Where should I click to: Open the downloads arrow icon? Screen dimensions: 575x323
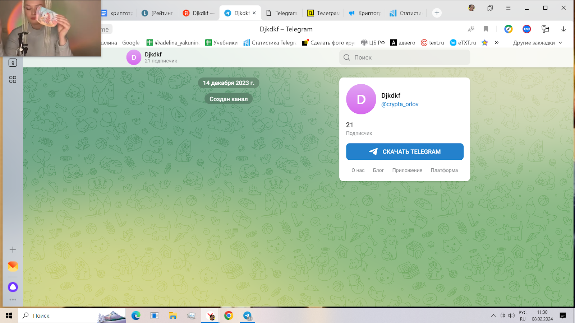pyautogui.click(x=563, y=29)
